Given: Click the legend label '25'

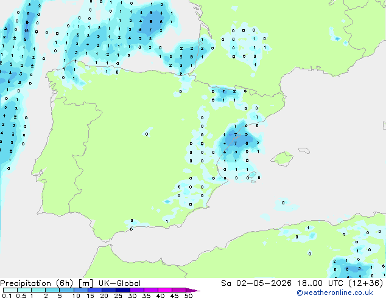Looking at the screenshot, I should [x=118, y=296].
